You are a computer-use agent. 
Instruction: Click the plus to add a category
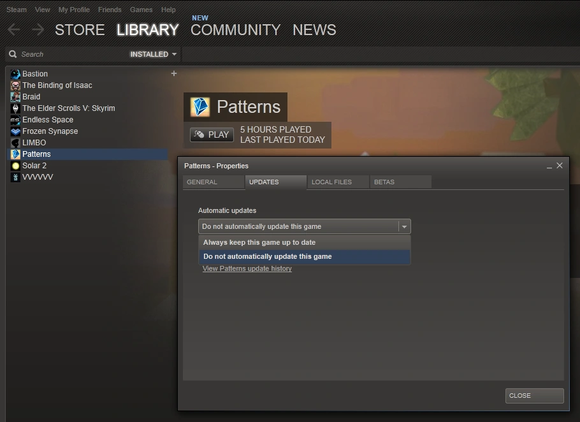[174, 73]
